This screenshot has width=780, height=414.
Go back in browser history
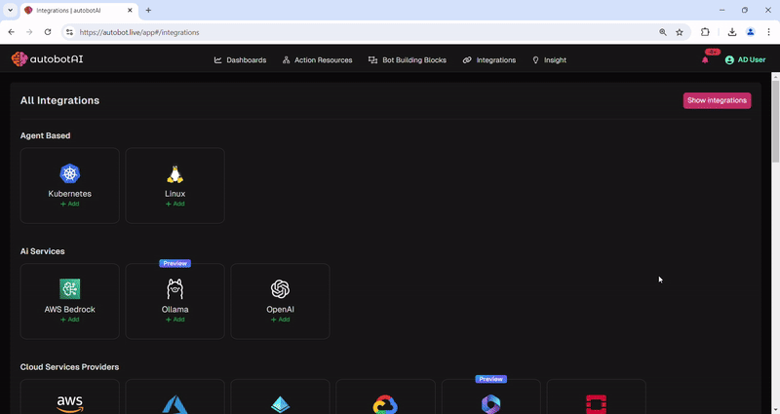(12, 32)
